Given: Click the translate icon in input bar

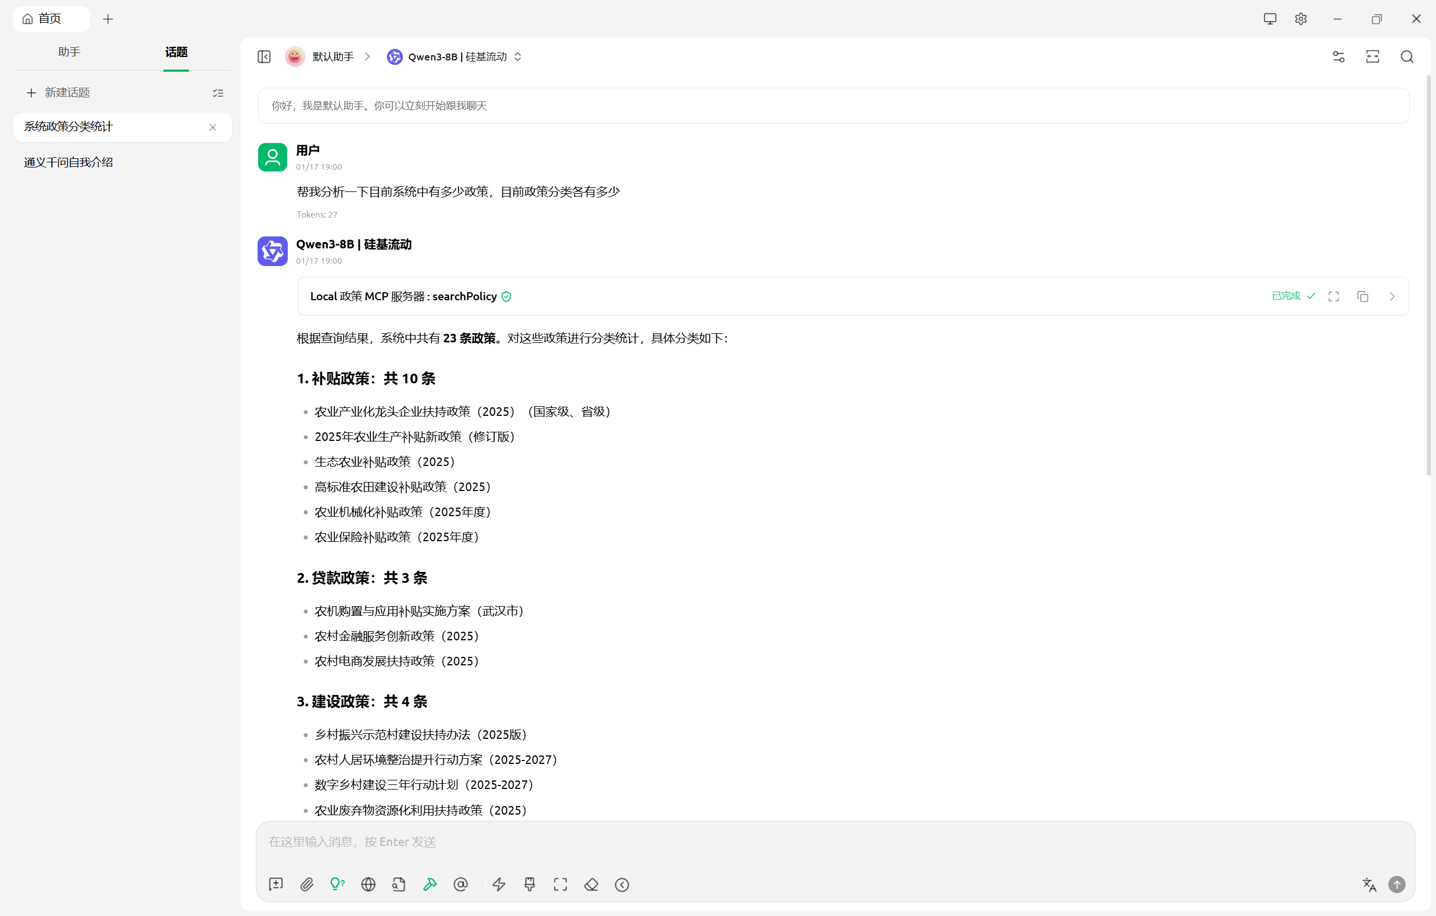Looking at the screenshot, I should tap(1369, 885).
